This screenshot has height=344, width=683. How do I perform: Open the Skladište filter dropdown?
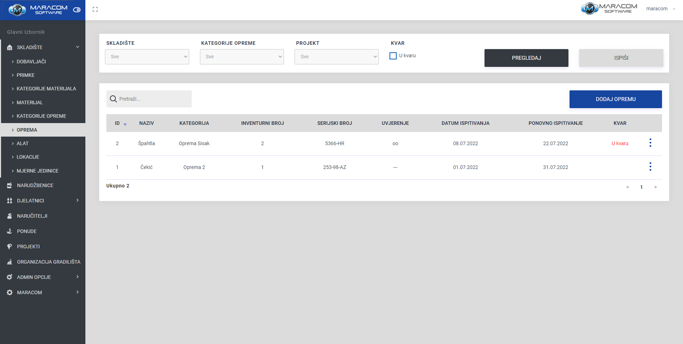[x=147, y=57]
